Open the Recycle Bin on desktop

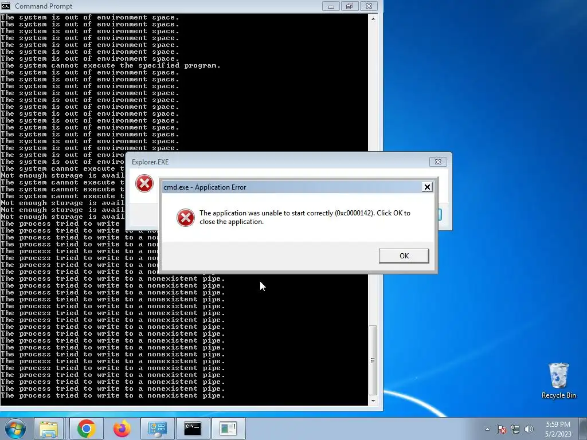[x=558, y=380]
